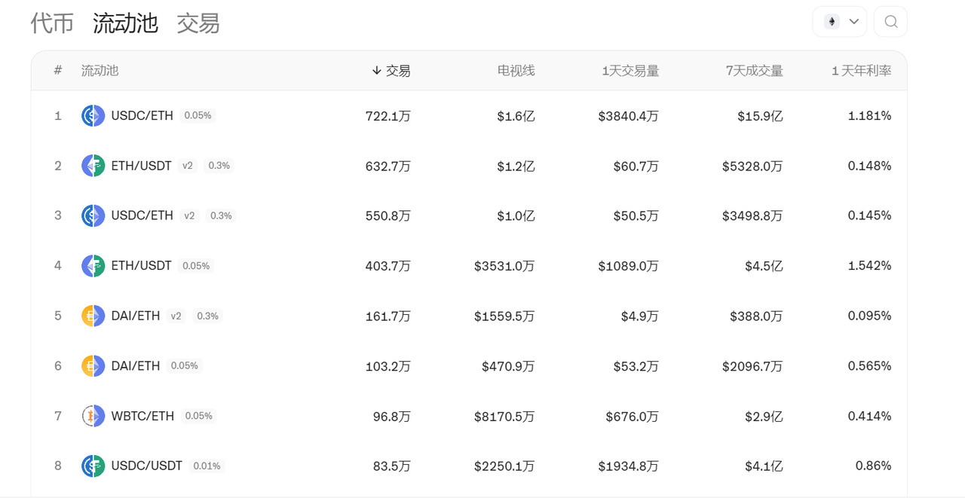Switch to the 代币 tab
Viewport: 965px width, 498px height.
coord(52,23)
